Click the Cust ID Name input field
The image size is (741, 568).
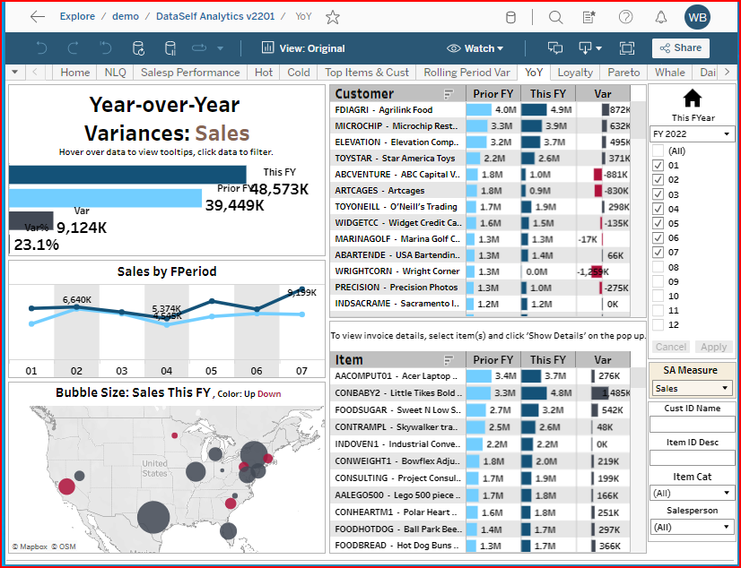tap(692, 425)
